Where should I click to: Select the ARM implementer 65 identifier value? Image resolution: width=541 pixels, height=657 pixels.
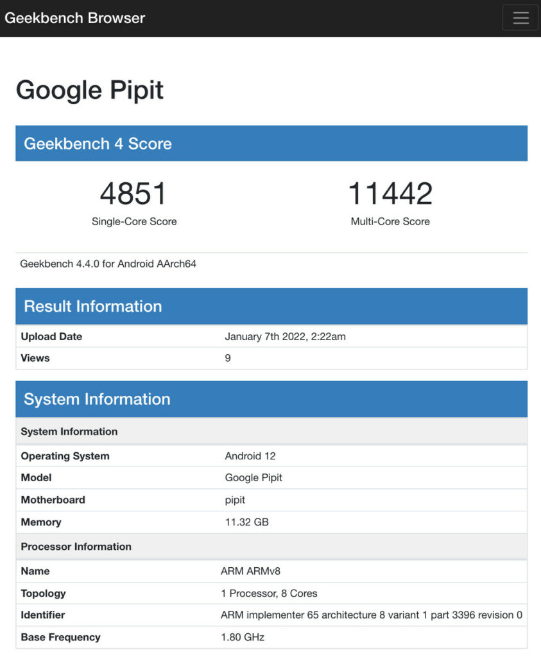pos(372,615)
